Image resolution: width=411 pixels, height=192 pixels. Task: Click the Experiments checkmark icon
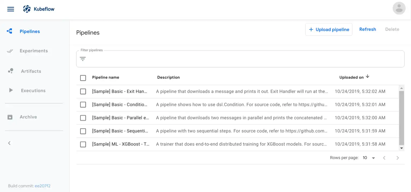(10, 51)
